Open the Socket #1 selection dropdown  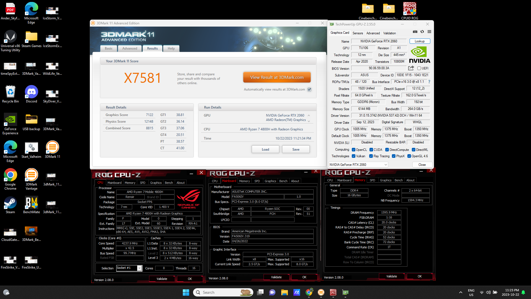(x=129, y=268)
